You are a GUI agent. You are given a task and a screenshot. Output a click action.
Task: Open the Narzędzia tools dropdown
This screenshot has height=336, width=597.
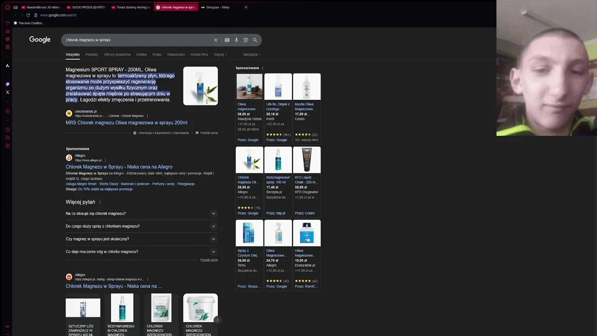(x=252, y=55)
